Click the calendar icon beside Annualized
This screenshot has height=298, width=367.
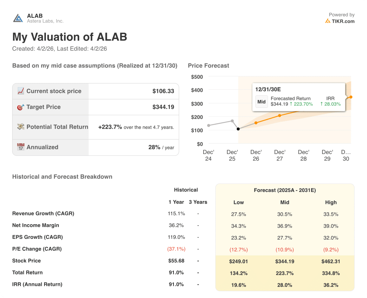tap(21, 147)
